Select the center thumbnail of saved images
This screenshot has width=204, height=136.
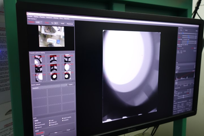pos(53,68)
